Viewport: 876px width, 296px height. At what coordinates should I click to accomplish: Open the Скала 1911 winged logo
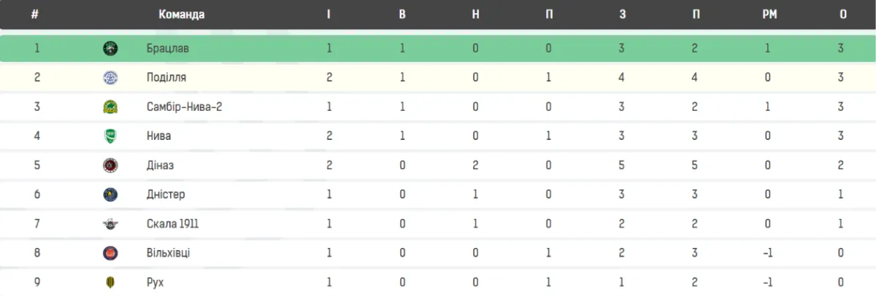tap(110, 224)
